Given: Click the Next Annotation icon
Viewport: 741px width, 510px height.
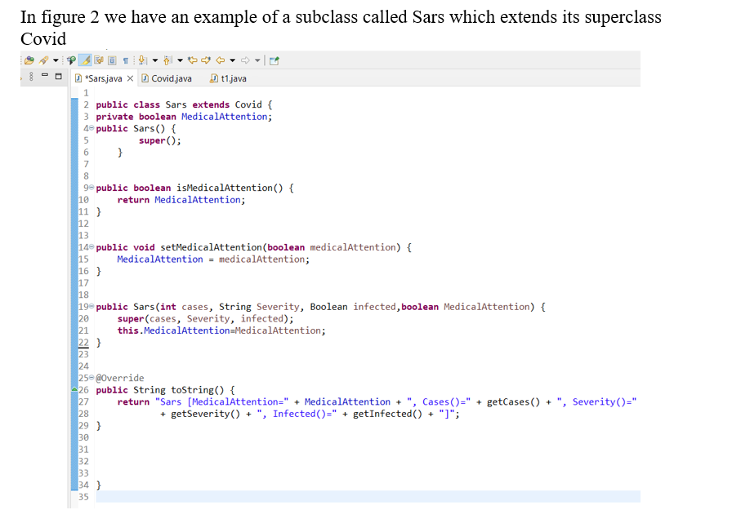Looking at the screenshot, I should click(x=141, y=59).
